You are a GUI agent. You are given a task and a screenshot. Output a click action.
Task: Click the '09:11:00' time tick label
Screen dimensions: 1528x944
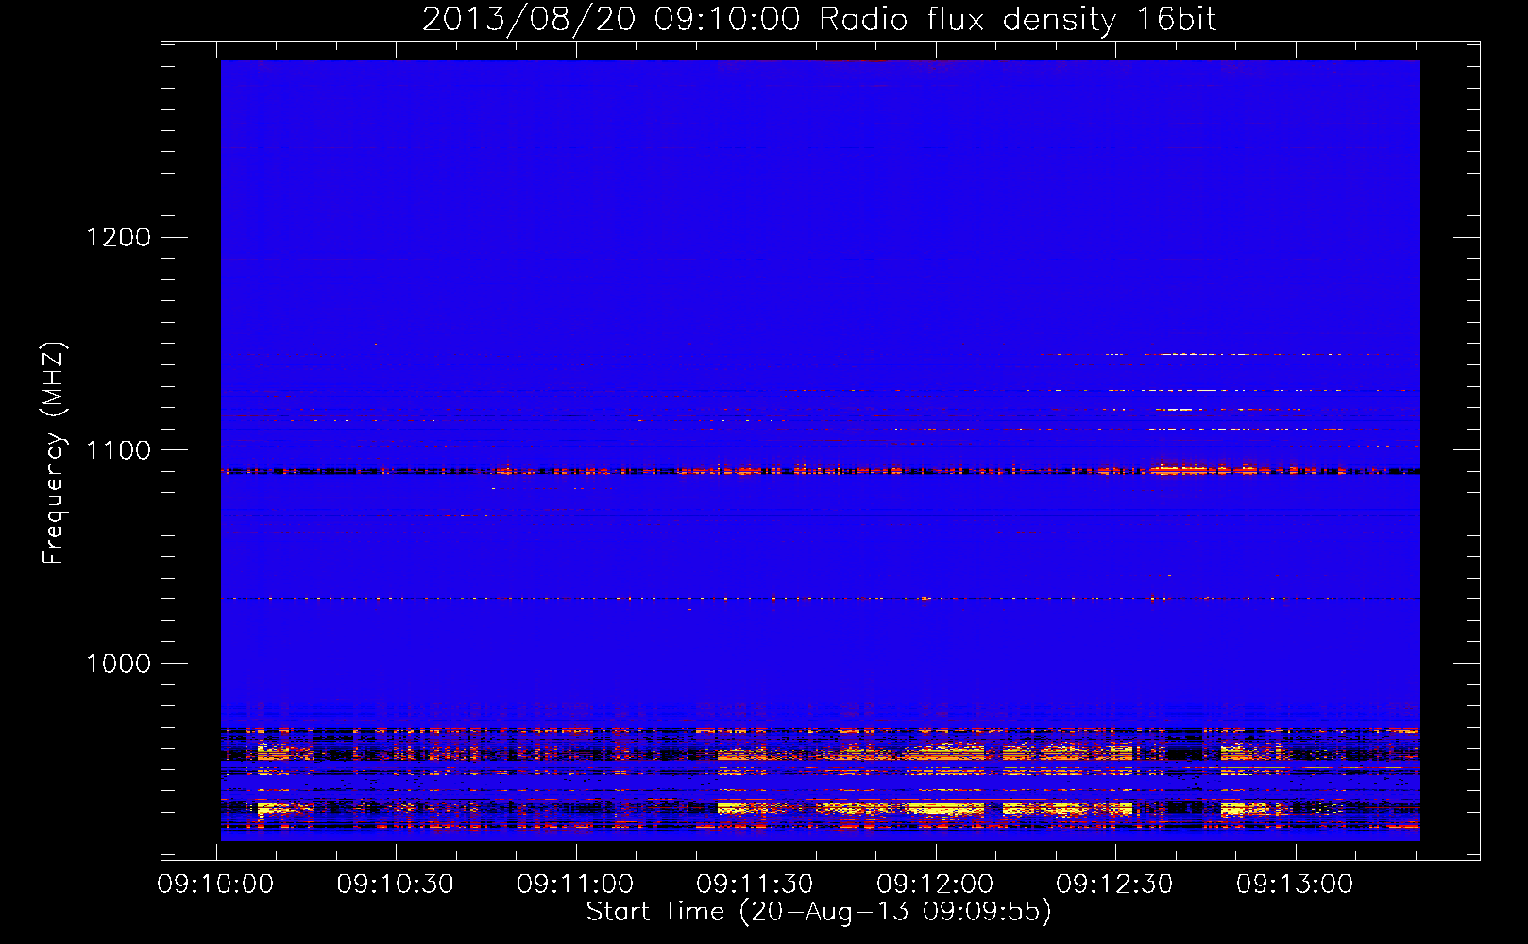pos(575,885)
